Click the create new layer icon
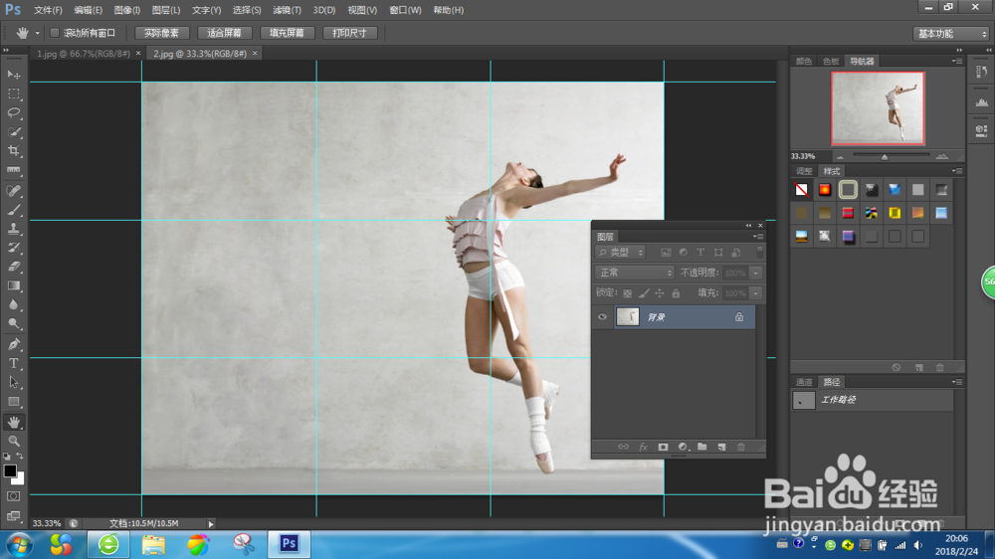The height and width of the screenshot is (559, 995). pyautogui.click(x=721, y=448)
